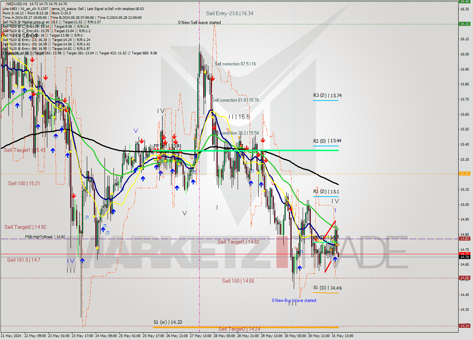Click the green 16.25 price tag
The width and height of the screenshot is (473, 340).
[465, 24]
